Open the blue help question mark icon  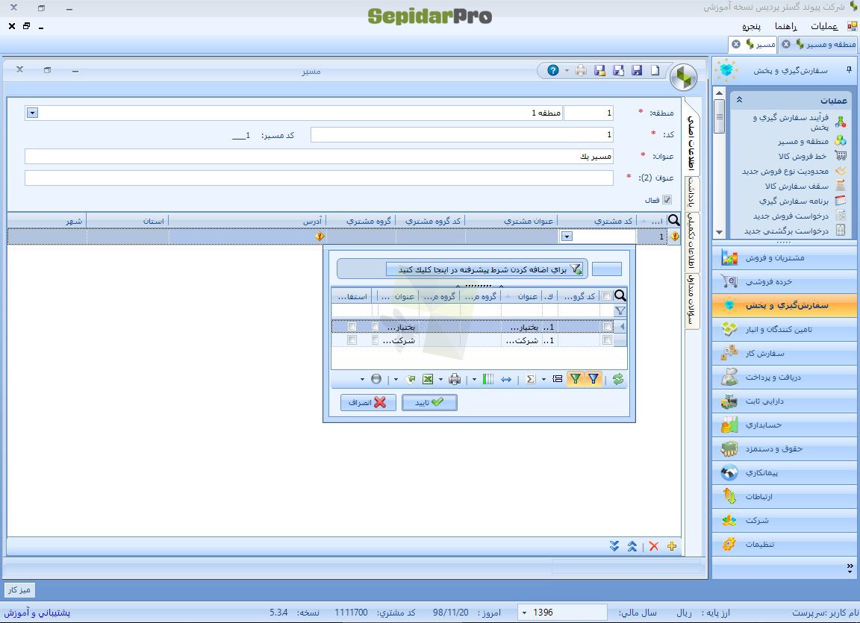pos(553,70)
